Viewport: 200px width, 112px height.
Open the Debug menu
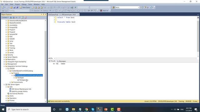(24, 4)
